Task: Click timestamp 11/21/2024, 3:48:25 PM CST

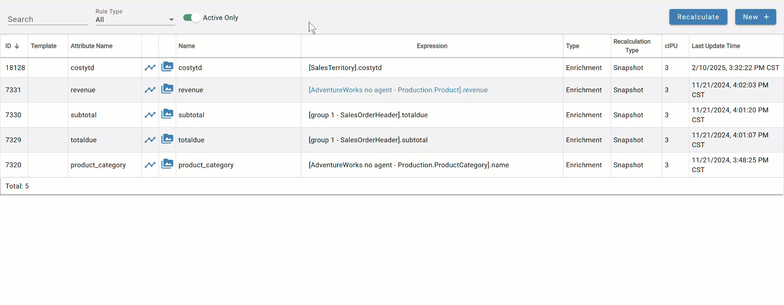Action: point(730,165)
